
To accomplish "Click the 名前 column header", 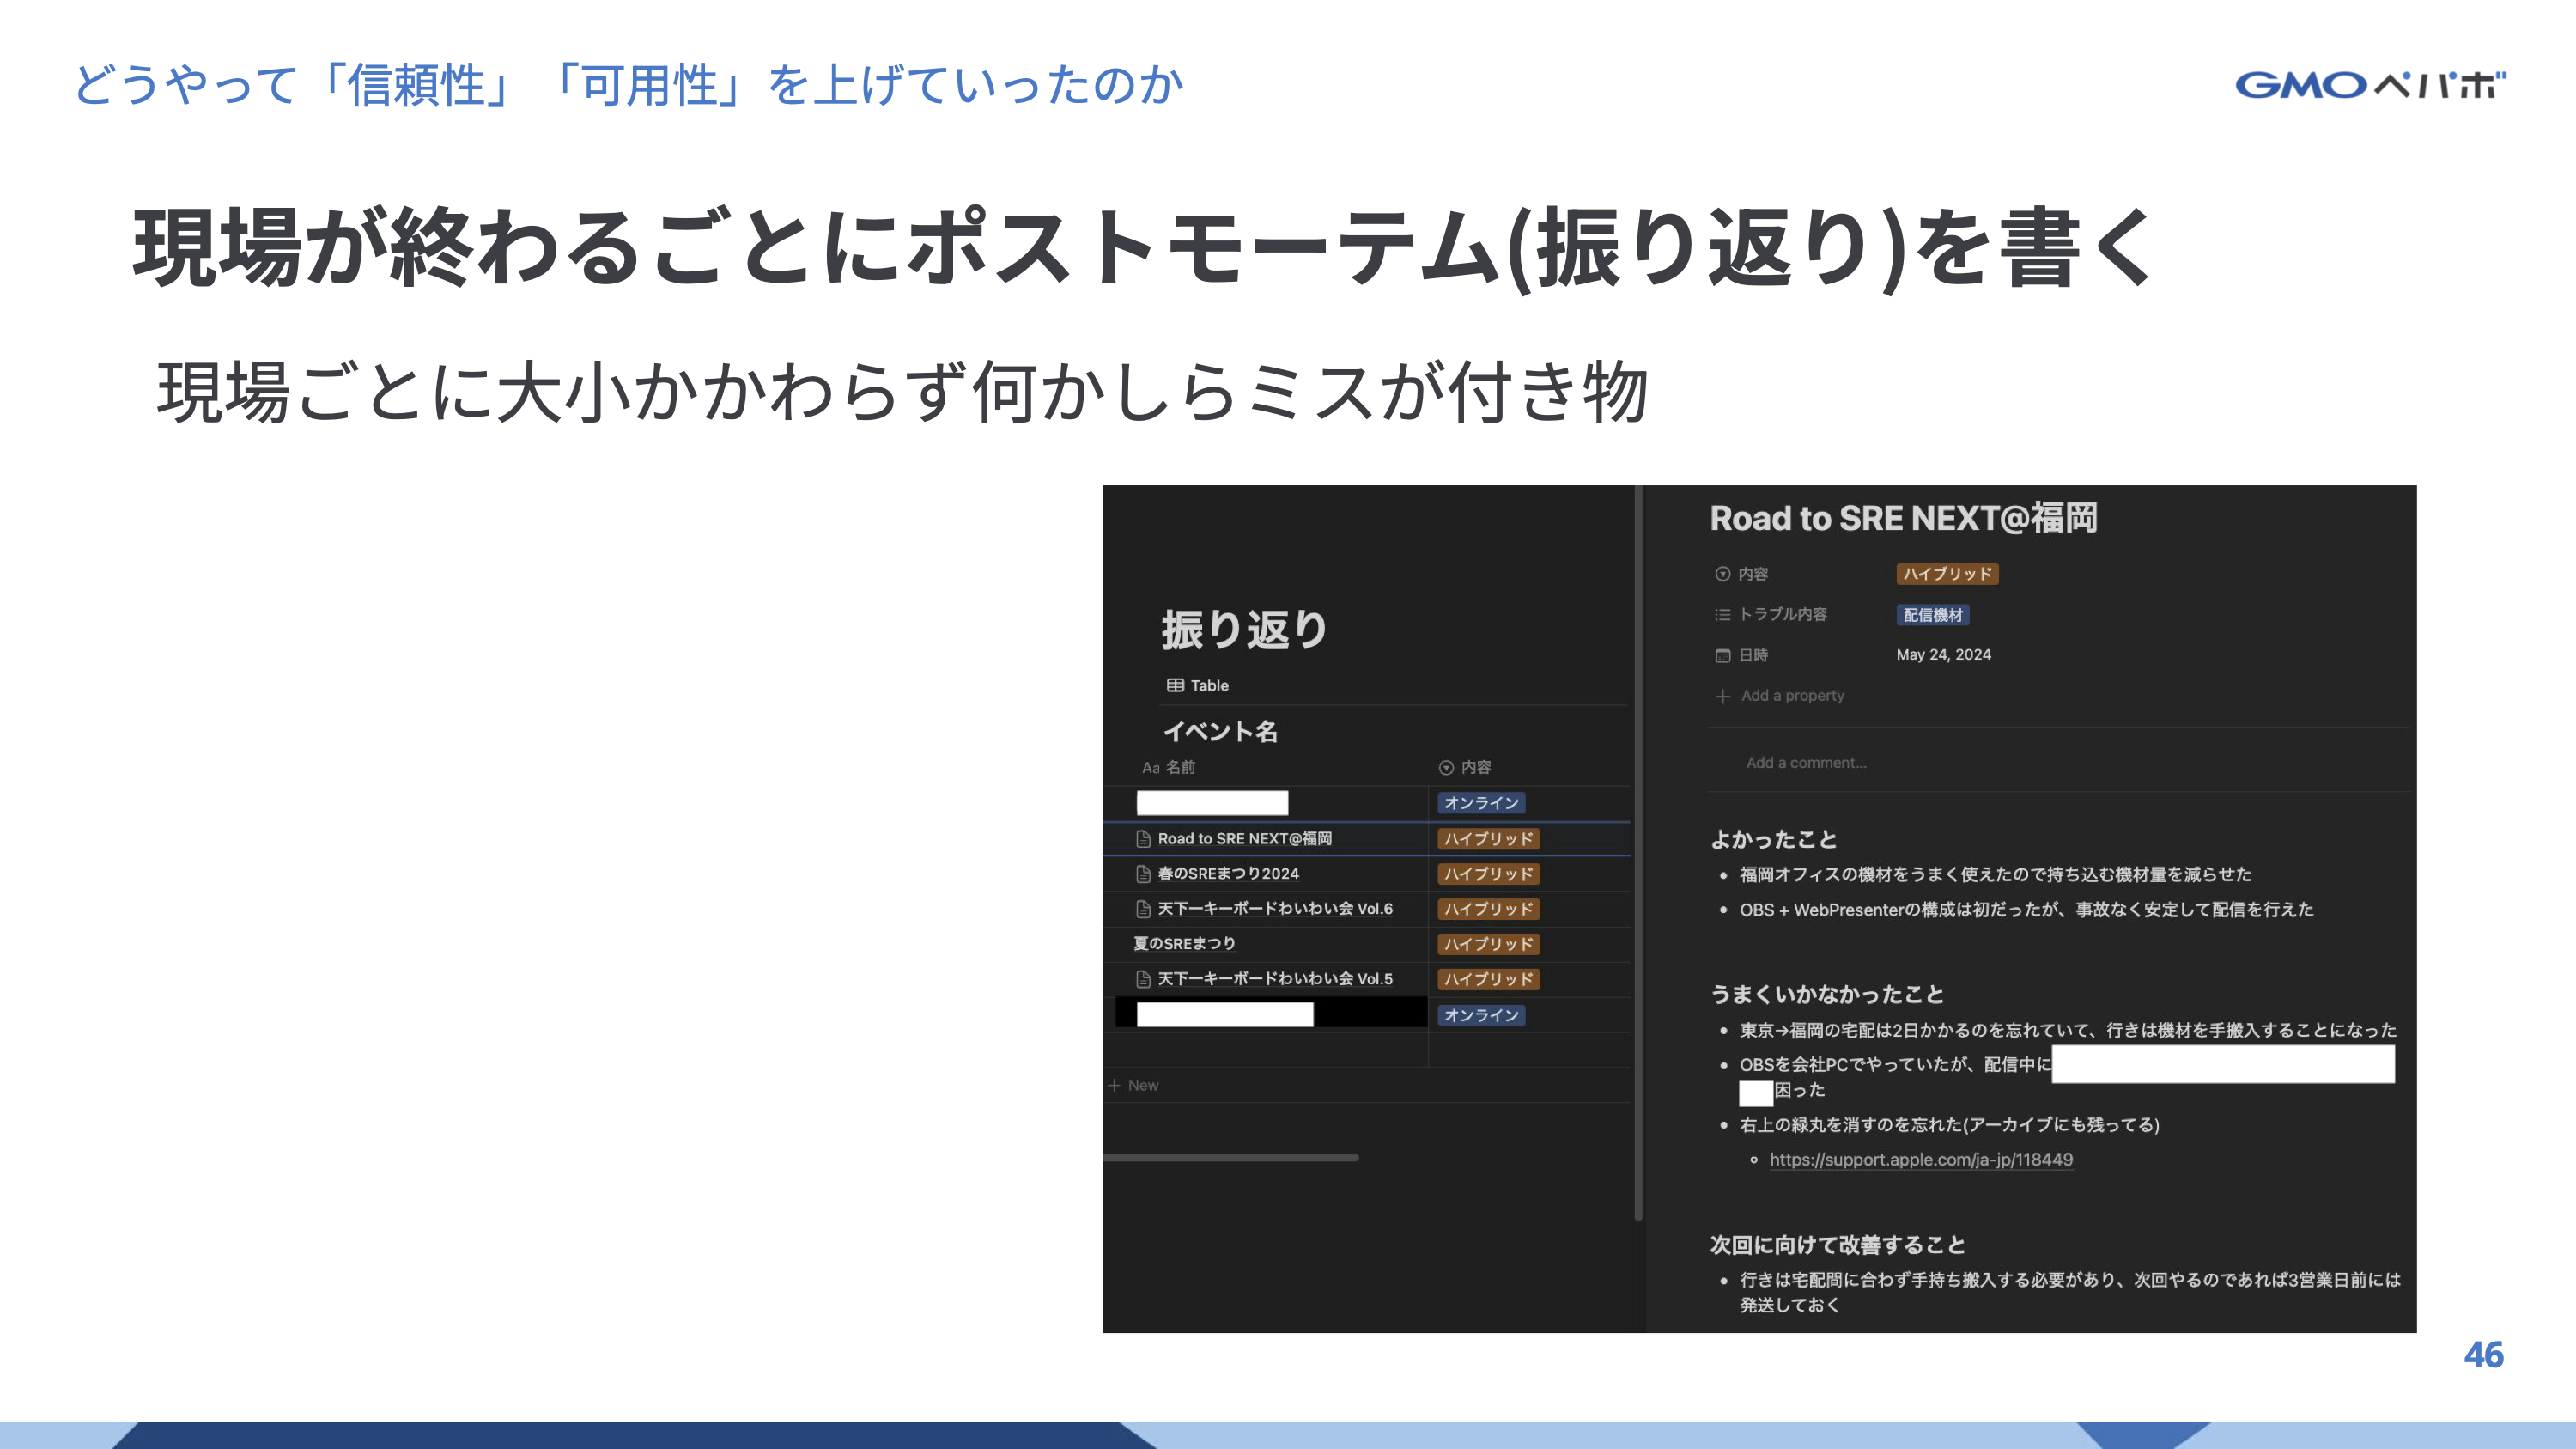I will click(1180, 767).
